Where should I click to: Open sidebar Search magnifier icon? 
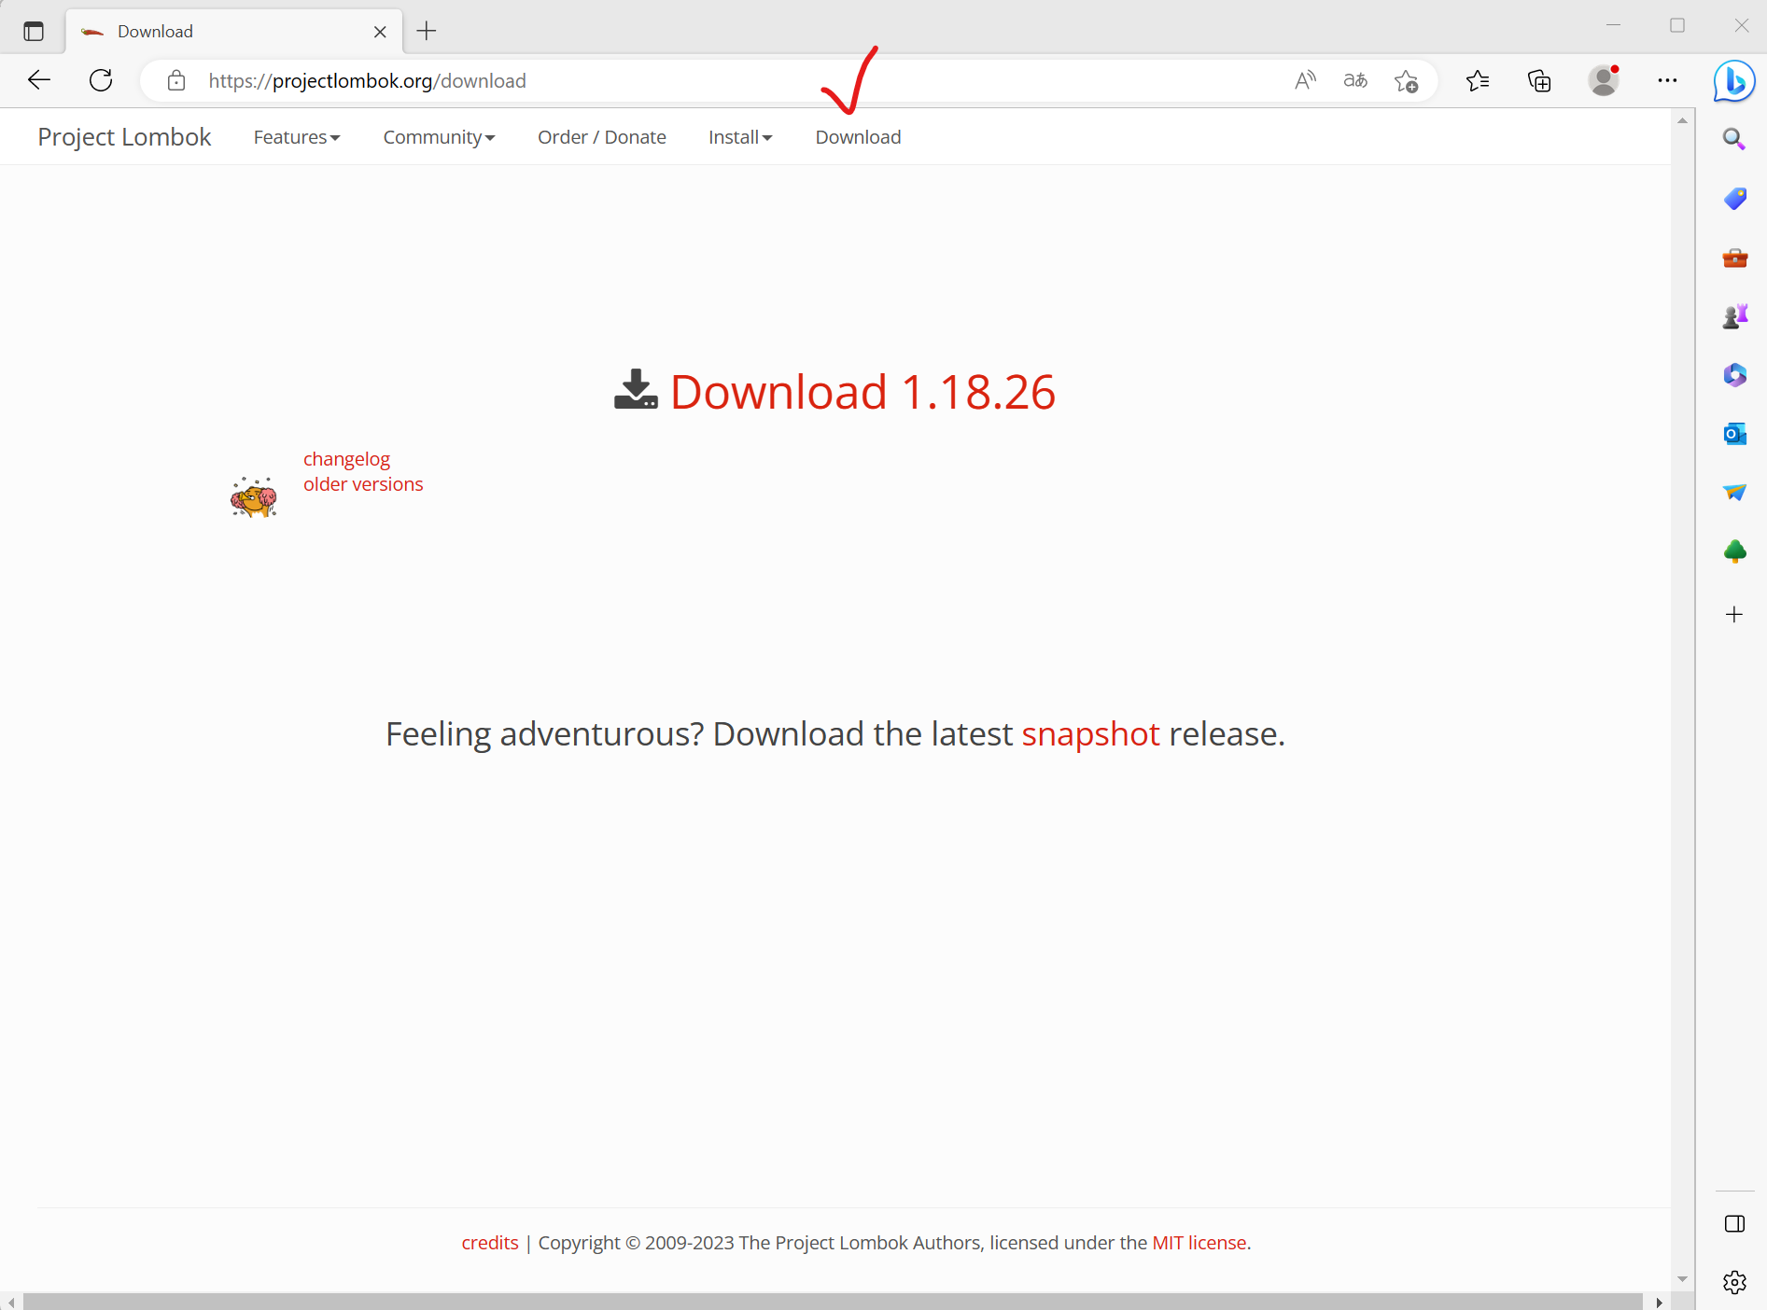pos(1734,139)
